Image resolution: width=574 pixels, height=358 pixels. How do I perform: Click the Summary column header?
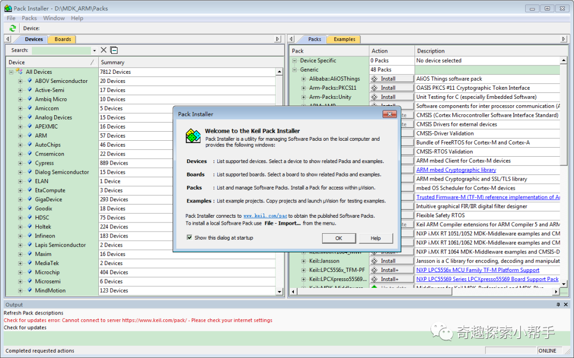(x=191, y=62)
